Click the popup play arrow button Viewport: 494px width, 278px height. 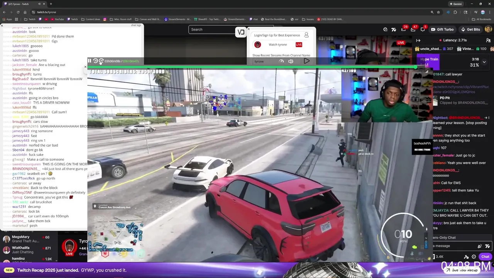pos(306,61)
